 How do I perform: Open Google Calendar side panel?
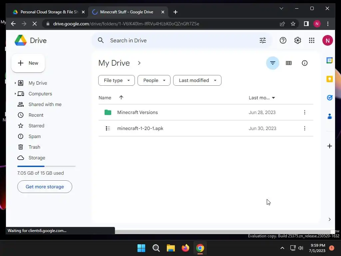point(329,60)
